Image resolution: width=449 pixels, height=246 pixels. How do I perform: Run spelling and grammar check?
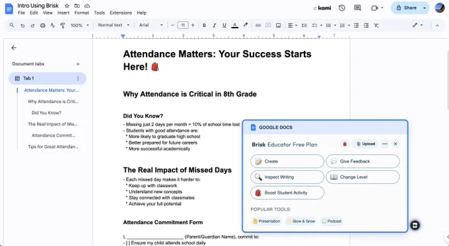(x=52, y=26)
